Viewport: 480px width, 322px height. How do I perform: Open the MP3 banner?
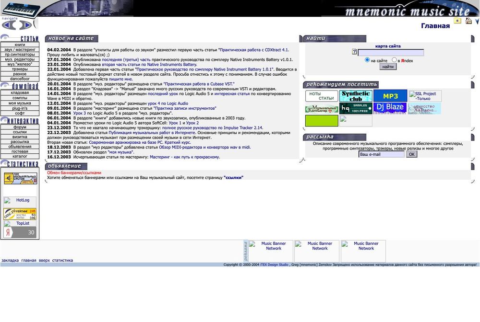pos(390,96)
